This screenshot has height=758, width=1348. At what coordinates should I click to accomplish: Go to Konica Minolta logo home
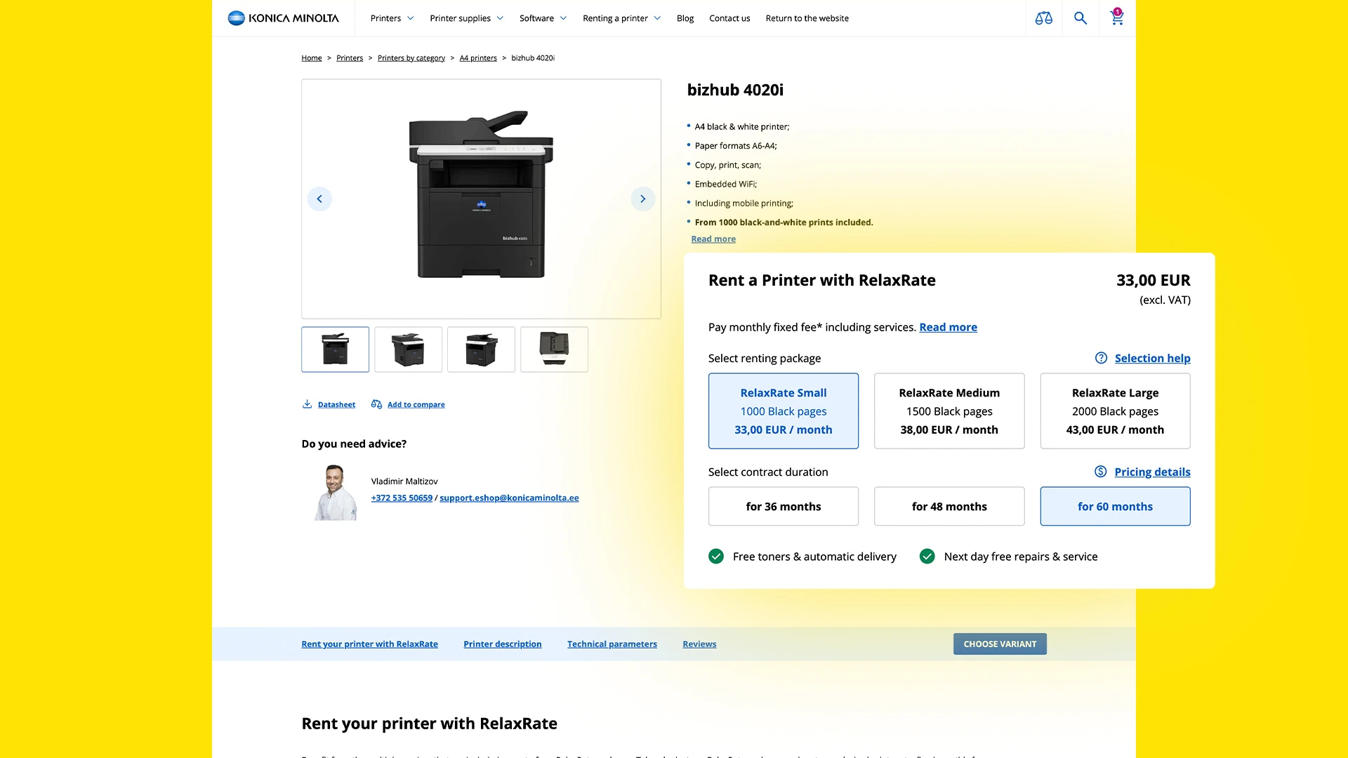pyautogui.click(x=283, y=18)
